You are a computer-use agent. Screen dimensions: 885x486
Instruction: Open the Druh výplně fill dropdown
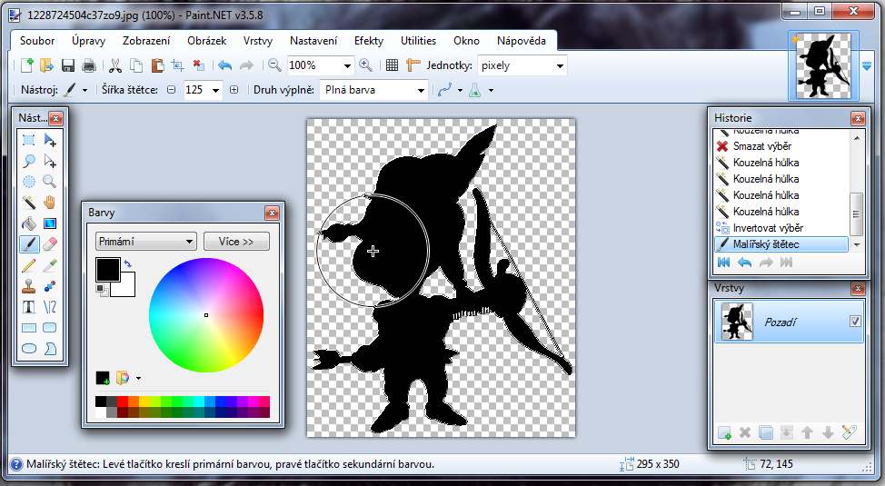coord(373,90)
